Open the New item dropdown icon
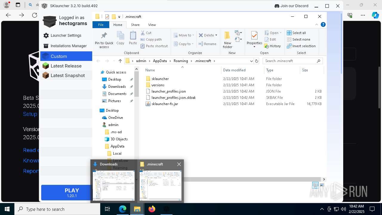This screenshot has width=382, height=215. 238,33
